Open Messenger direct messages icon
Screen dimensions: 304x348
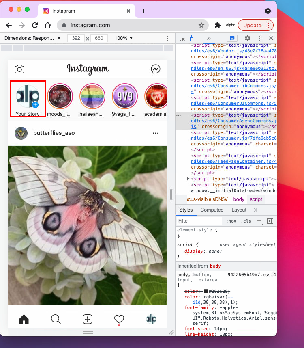click(156, 69)
